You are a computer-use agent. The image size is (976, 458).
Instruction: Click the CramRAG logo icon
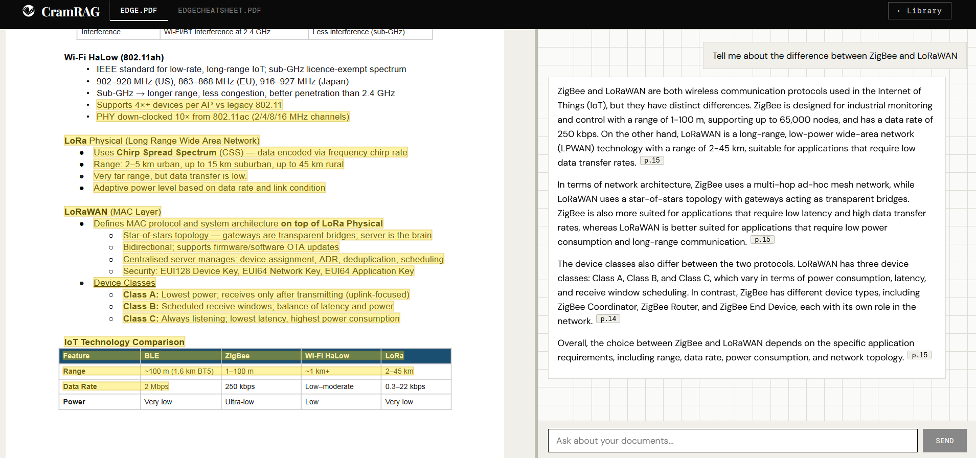29,11
